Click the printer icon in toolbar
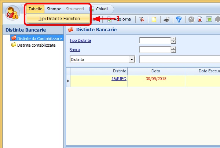The width and height of the screenshot is (220, 148). click(x=166, y=19)
